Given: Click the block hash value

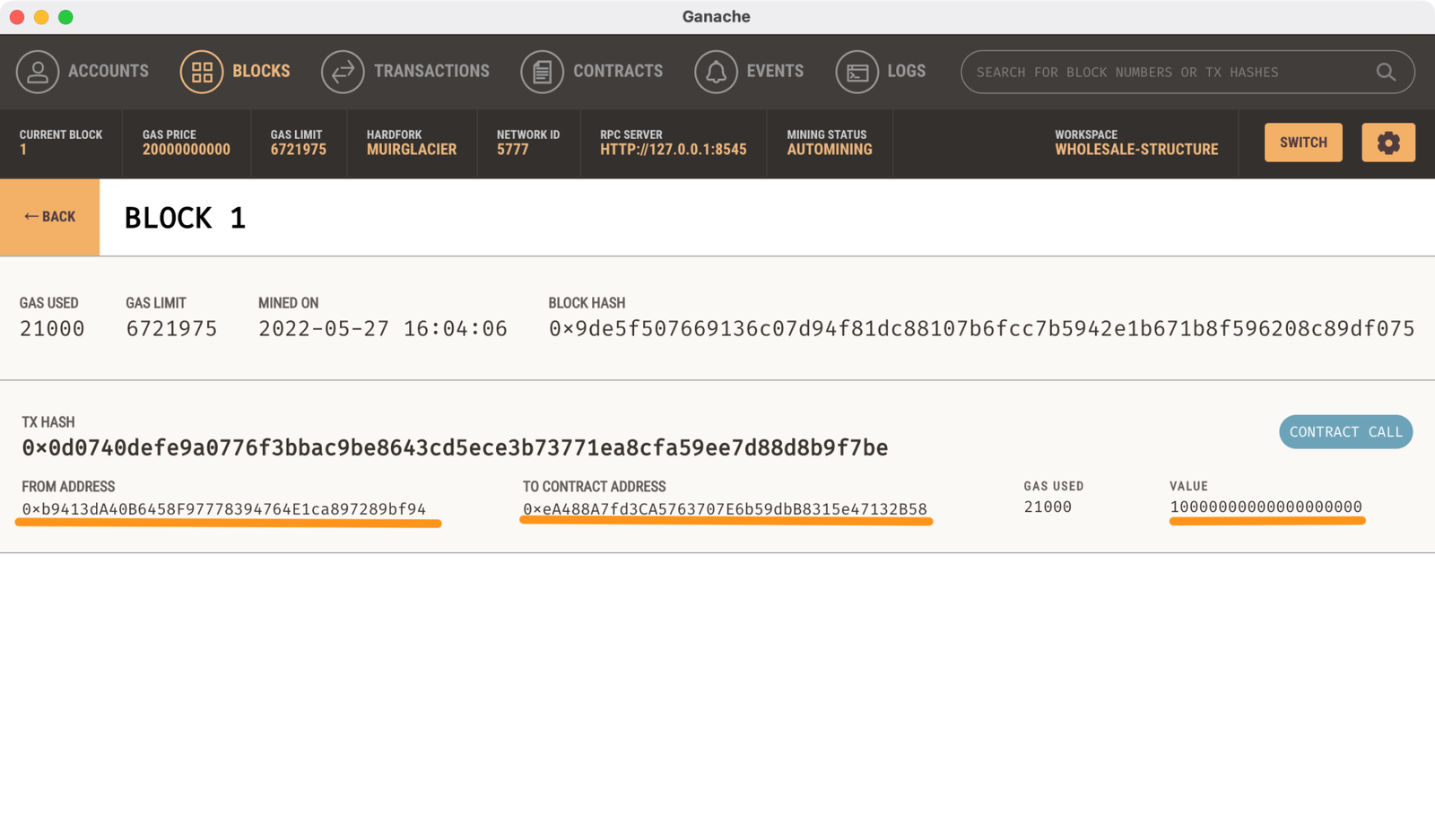Looking at the screenshot, I should [x=981, y=329].
